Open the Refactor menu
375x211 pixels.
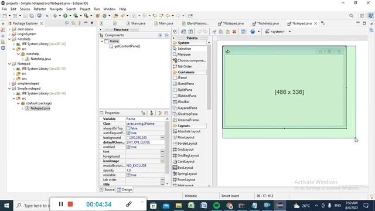(40, 9)
